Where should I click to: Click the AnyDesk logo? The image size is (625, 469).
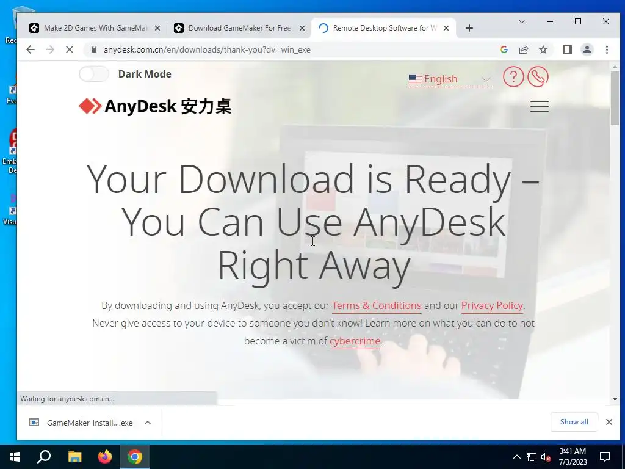pyautogui.click(x=154, y=106)
